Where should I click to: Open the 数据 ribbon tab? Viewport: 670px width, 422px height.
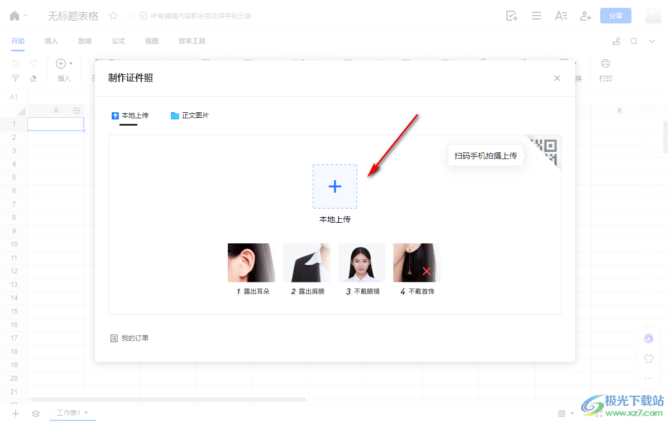[x=85, y=41]
